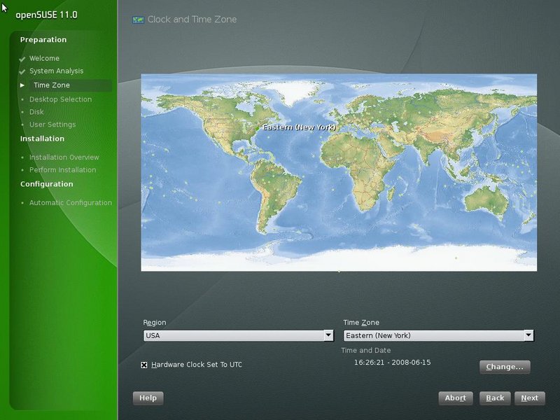Select the Disk step in the sidebar

pos(36,112)
